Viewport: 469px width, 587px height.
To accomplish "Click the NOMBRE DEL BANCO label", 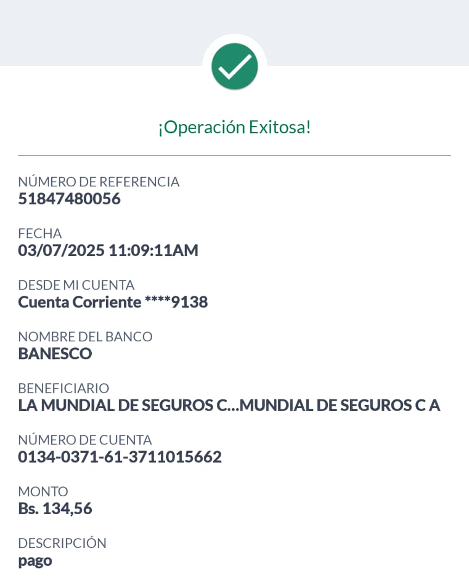I will pyautogui.click(x=85, y=337).
